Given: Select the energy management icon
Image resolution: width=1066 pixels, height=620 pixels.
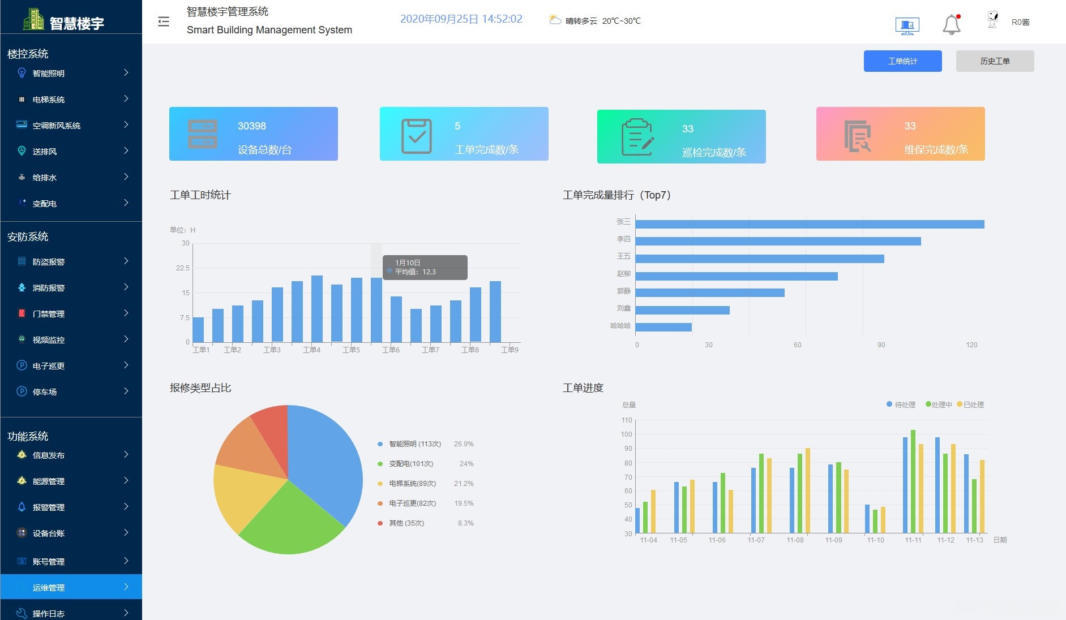Looking at the screenshot, I should [22, 481].
